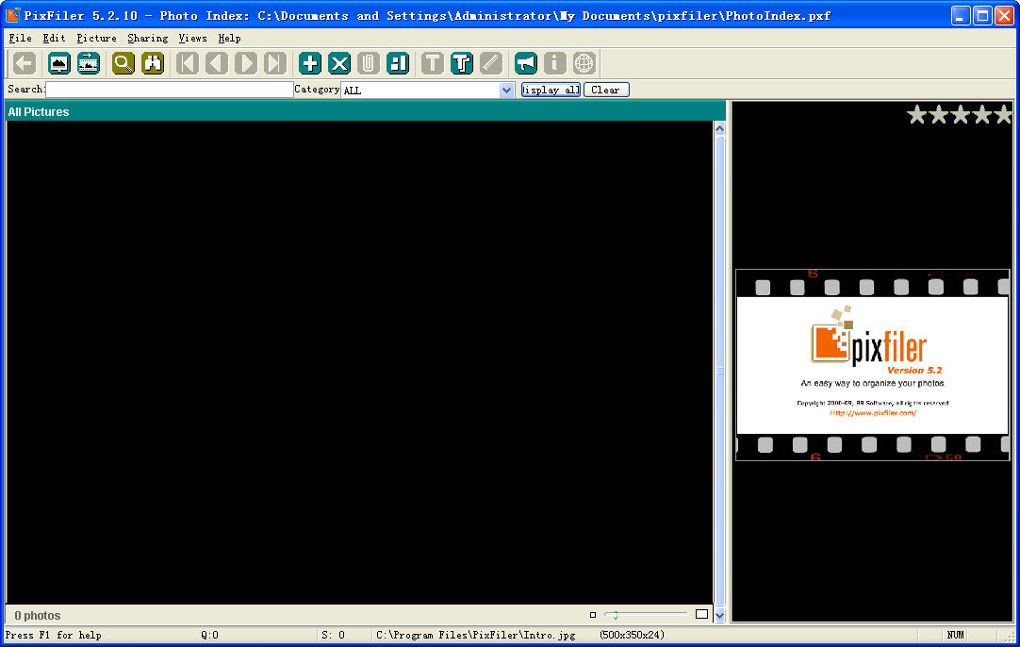Click the binoculars find icon
Screen dimensions: 1020x647
point(153,63)
